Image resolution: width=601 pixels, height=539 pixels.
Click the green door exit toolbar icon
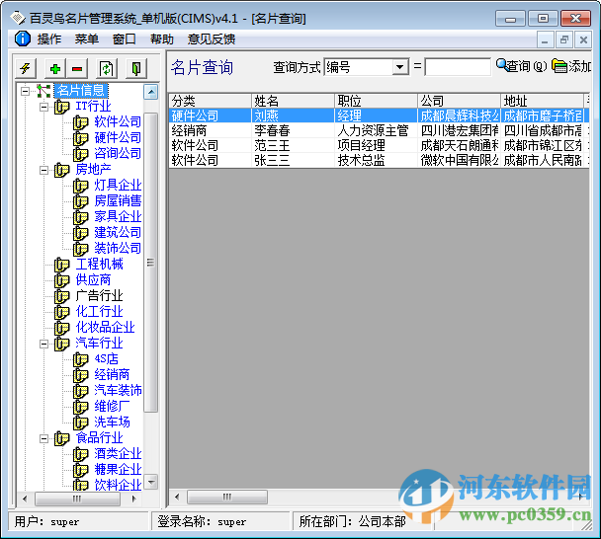tap(136, 69)
